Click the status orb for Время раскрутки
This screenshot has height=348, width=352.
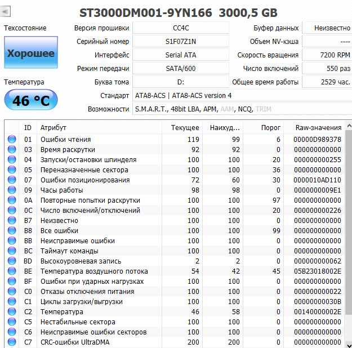click(12, 149)
